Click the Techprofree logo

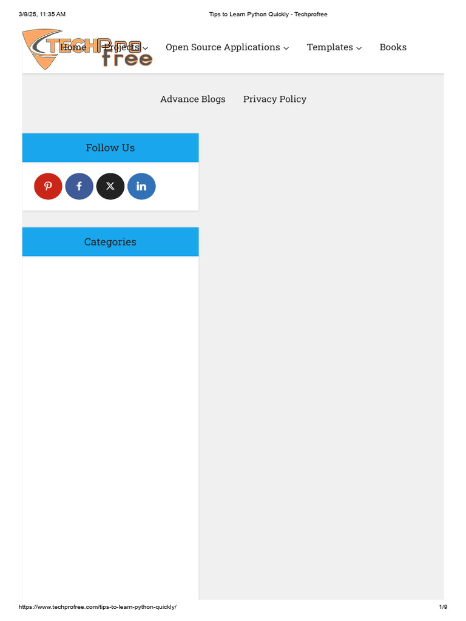pyautogui.click(x=87, y=50)
